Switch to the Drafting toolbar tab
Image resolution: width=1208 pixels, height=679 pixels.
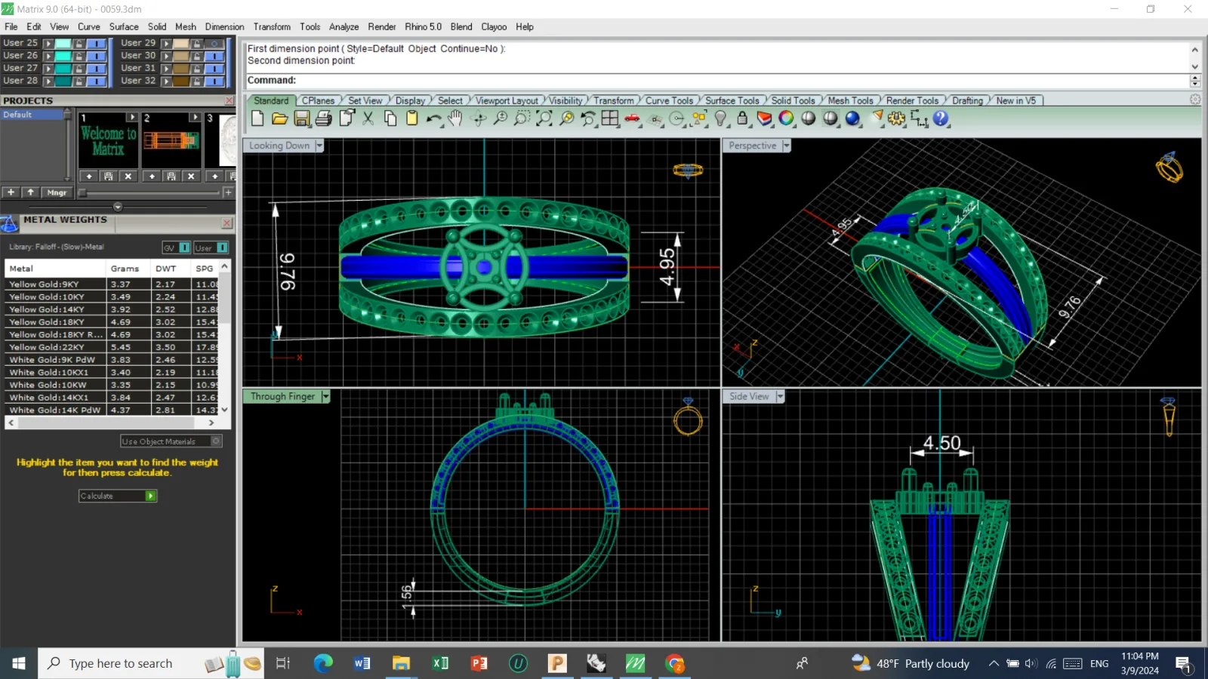click(x=967, y=100)
